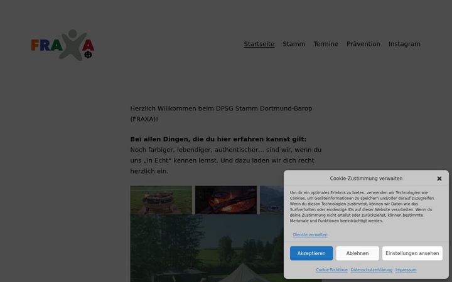Visit the Instagram menu link
This screenshot has width=452, height=282.
(404, 44)
